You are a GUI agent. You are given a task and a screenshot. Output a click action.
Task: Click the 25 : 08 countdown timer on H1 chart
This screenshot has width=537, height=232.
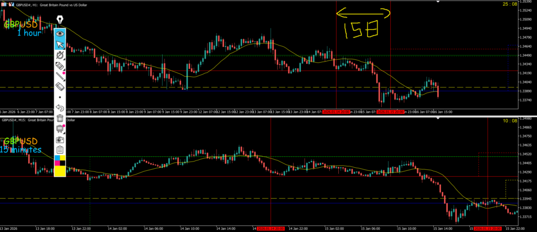tap(525, 4)
